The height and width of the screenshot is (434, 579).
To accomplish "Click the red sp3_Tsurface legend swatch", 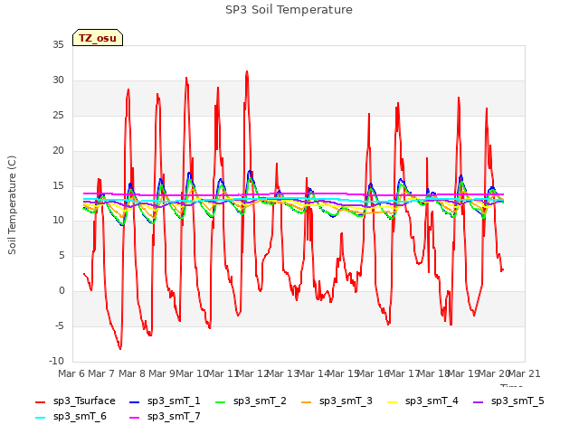I will (x=40, y=401).
